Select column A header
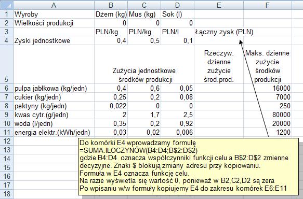This screenshot has width=303, height=199. point(54,5)
